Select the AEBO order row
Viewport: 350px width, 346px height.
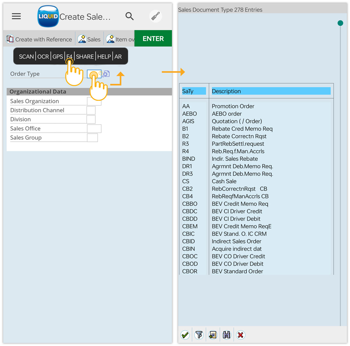pos(256,114)
